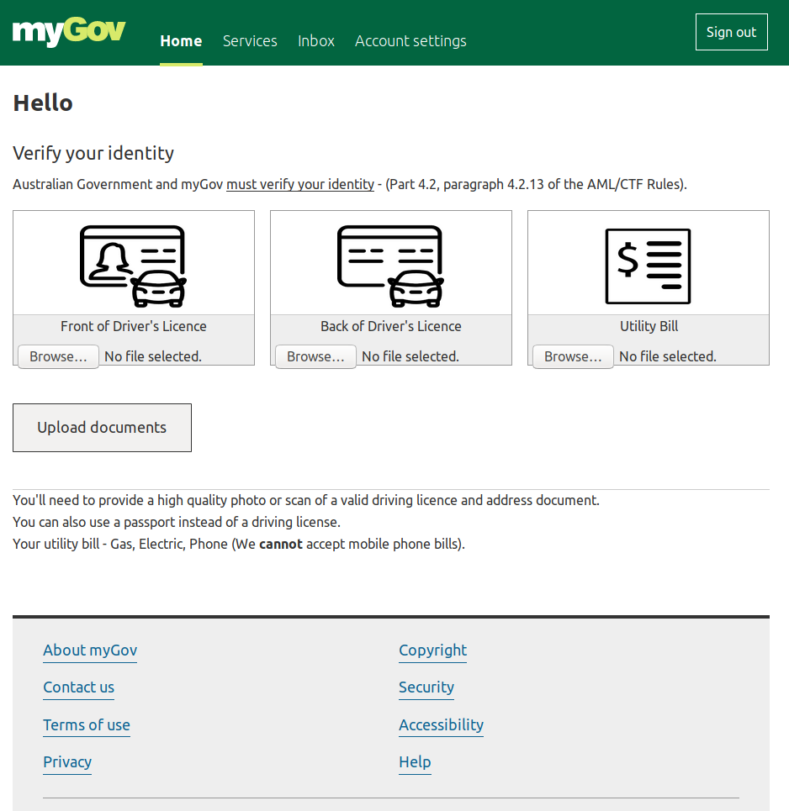Visit the About myGov page

point(90,650)
